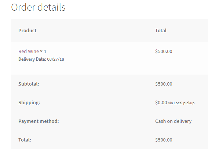Click the Delivery Date label
This screenshot has width=208, height=151.
pyautogui.click(x=32, y=59)
